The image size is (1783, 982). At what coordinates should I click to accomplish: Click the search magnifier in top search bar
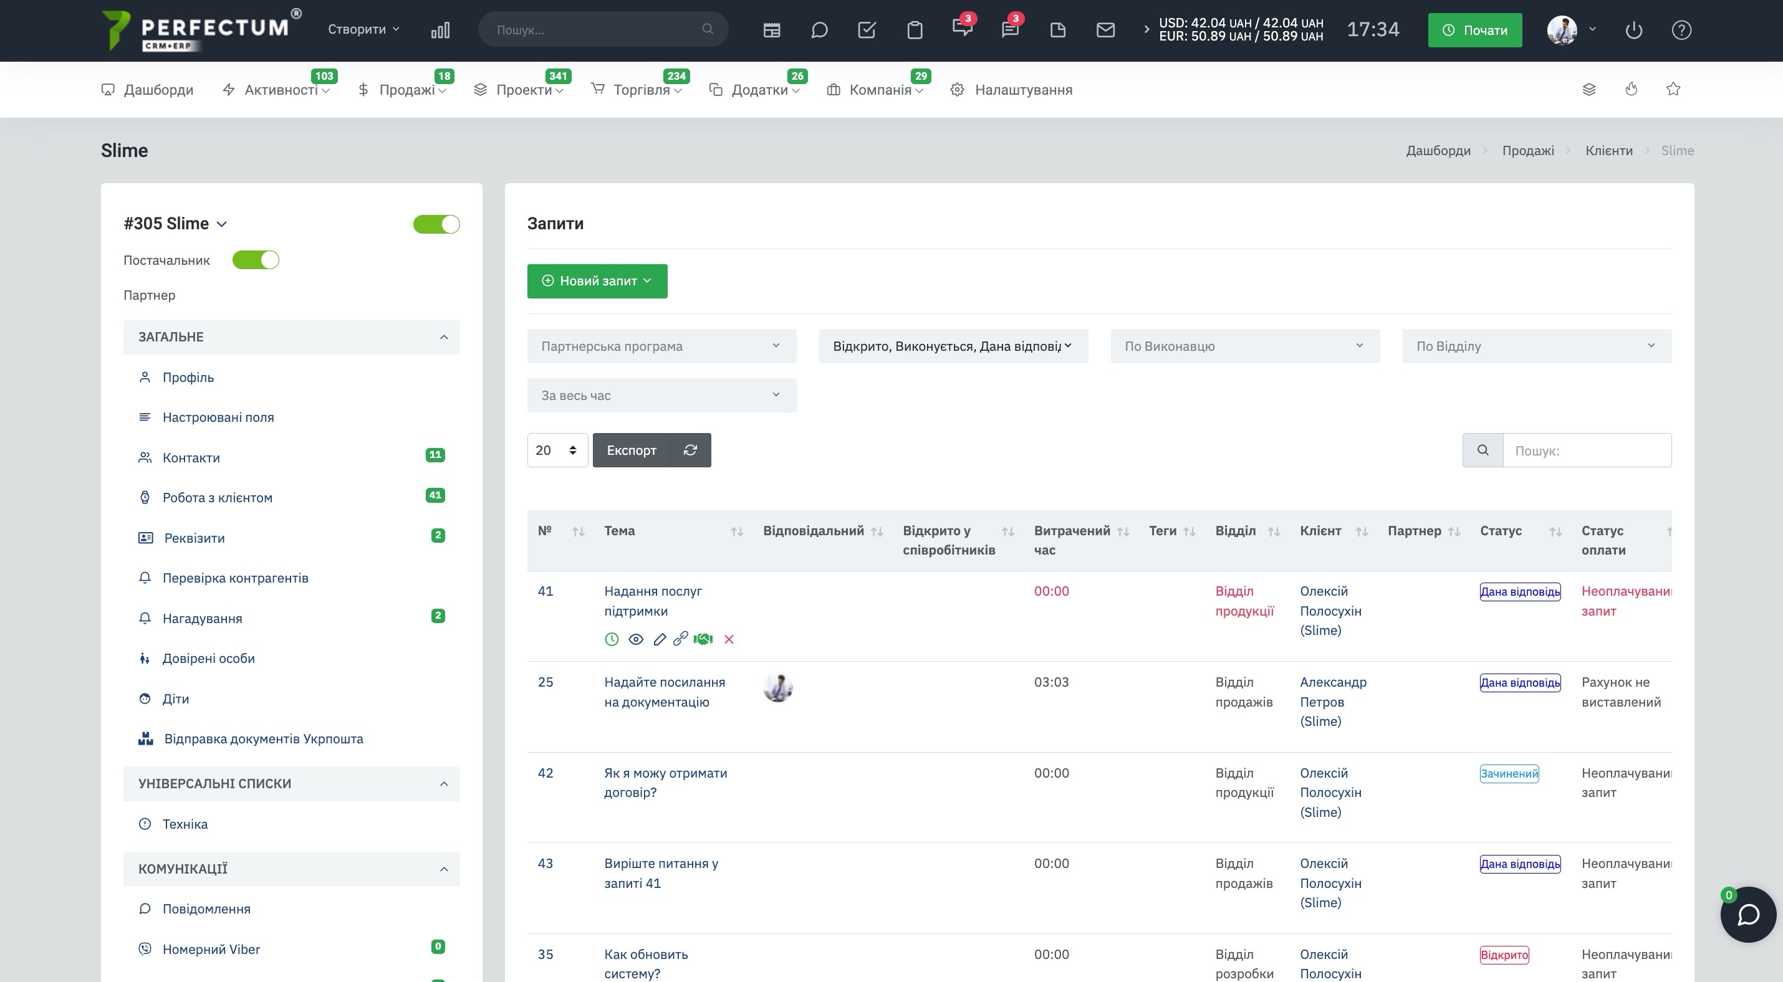click(708, 29)
